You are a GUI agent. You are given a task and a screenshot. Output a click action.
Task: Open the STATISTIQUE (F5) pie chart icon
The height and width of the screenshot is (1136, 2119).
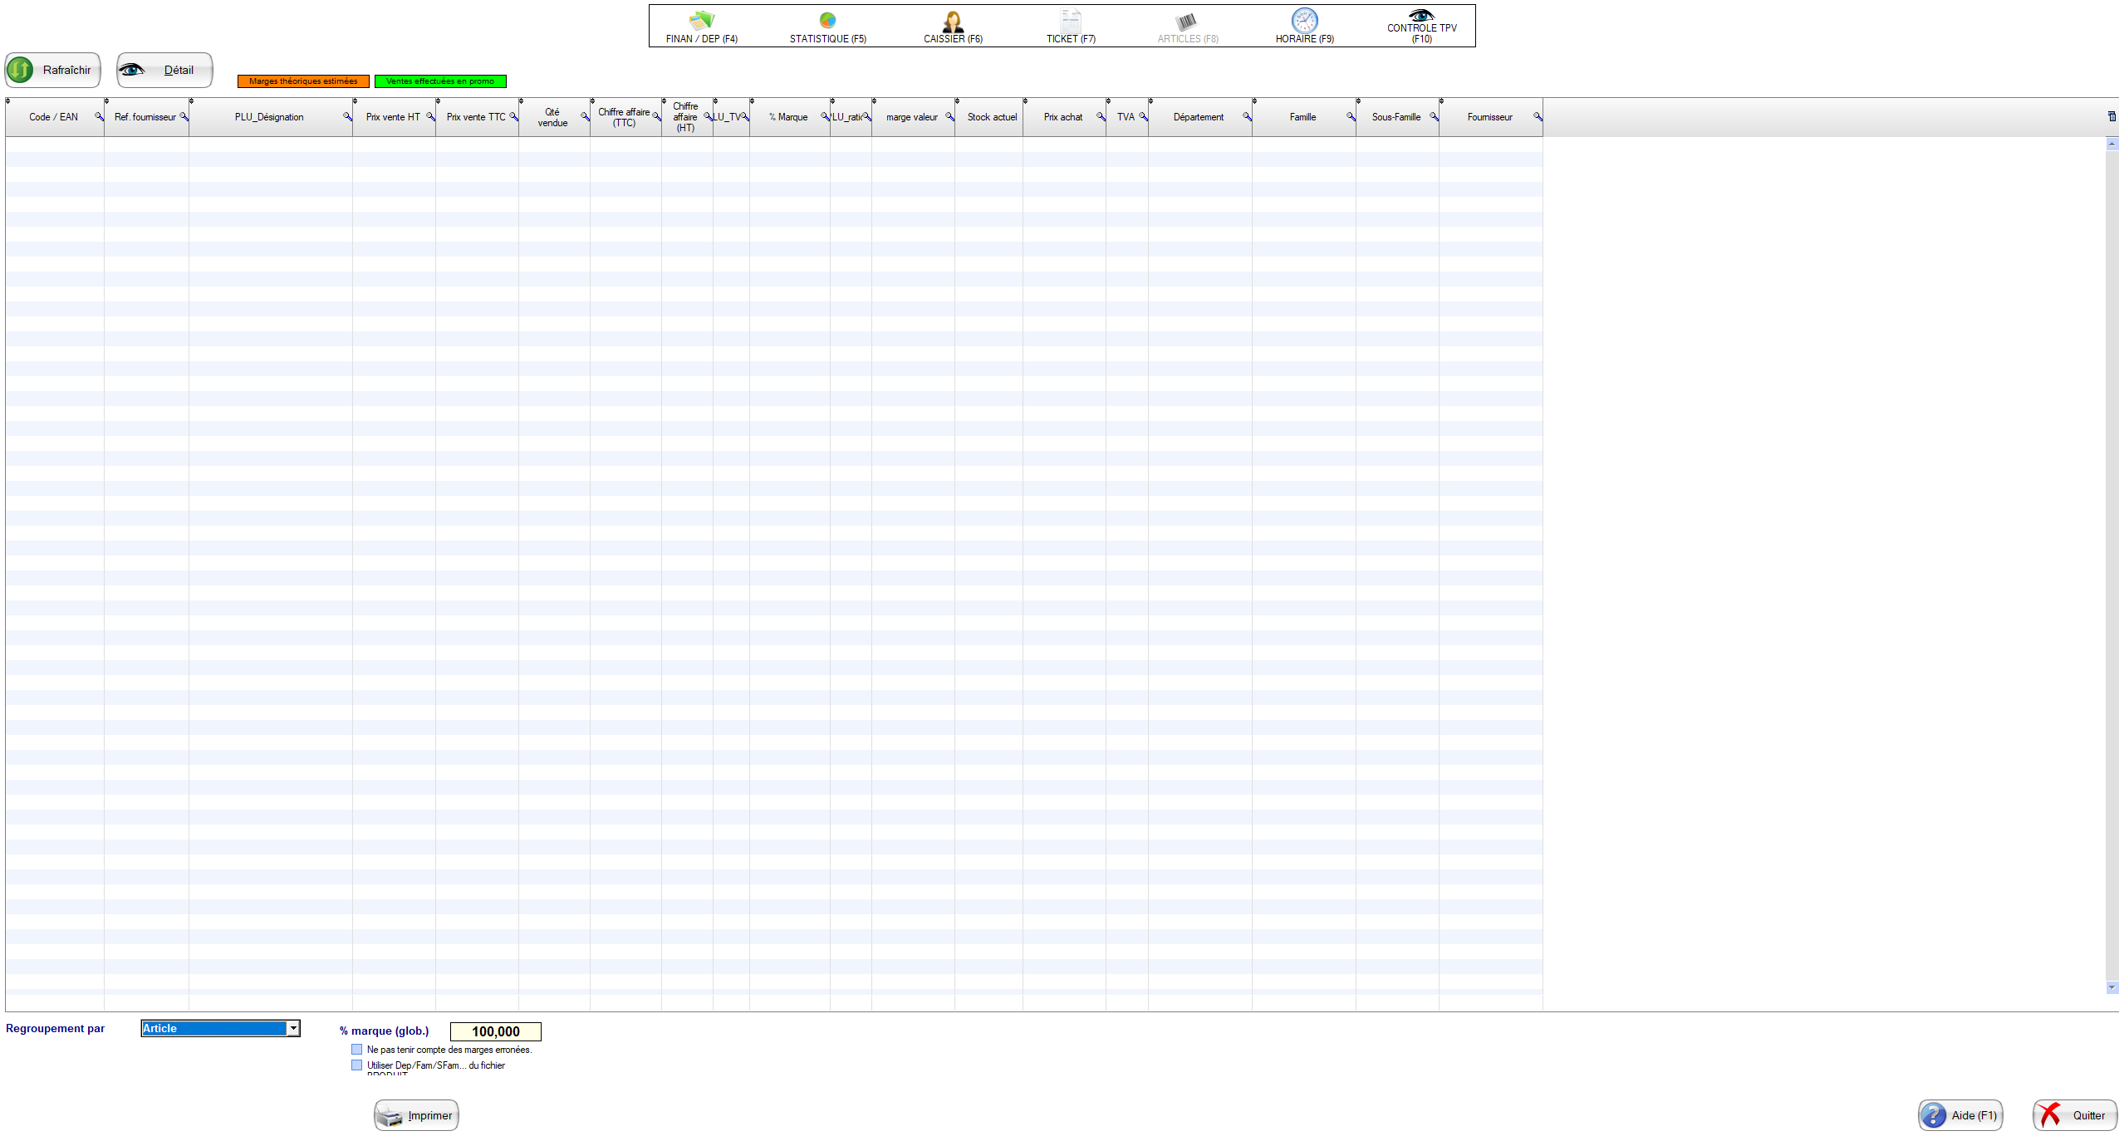[x=827, y=21]
